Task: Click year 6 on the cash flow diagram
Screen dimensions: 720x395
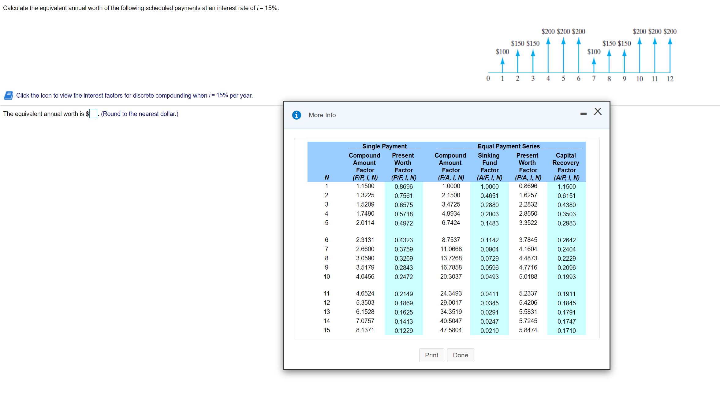Action: point(578,79)
